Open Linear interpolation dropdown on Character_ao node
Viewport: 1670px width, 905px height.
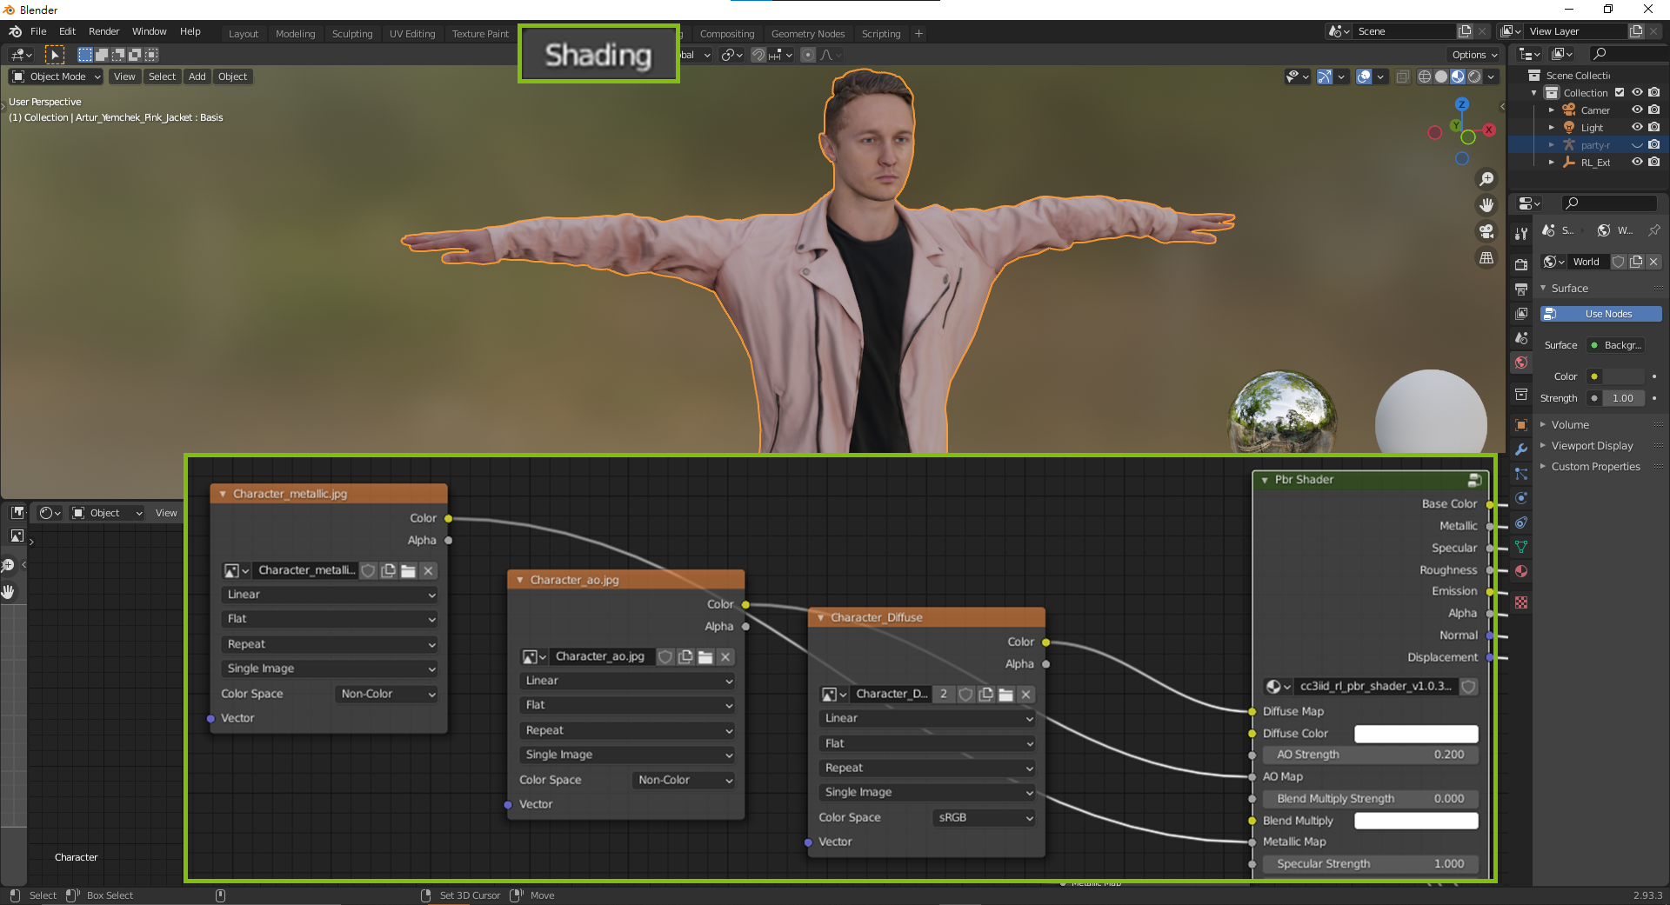(627, 681)
